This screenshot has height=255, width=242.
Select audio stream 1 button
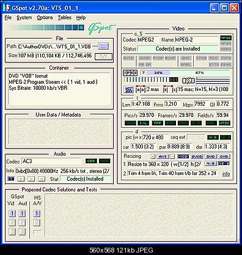tap(11, 179)
